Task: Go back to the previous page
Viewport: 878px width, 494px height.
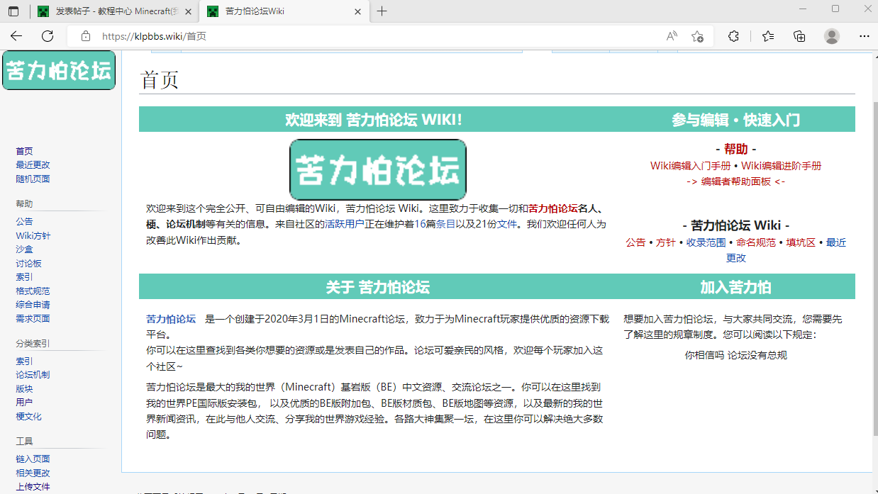Action: click(16, 36)
